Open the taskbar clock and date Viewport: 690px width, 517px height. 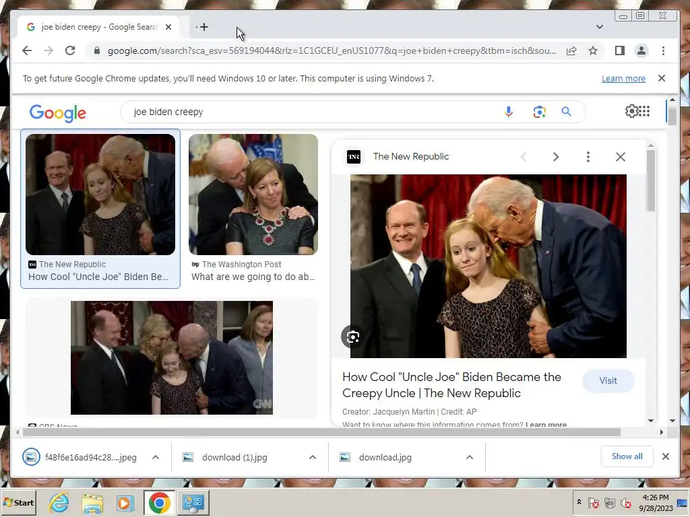[x=656, y=502]
